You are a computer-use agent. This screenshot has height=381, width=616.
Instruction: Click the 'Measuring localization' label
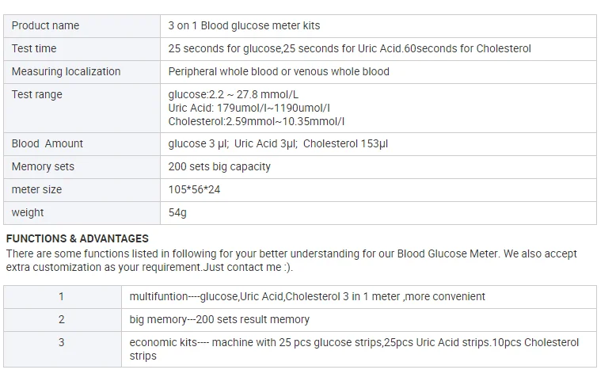pos(66,71)
